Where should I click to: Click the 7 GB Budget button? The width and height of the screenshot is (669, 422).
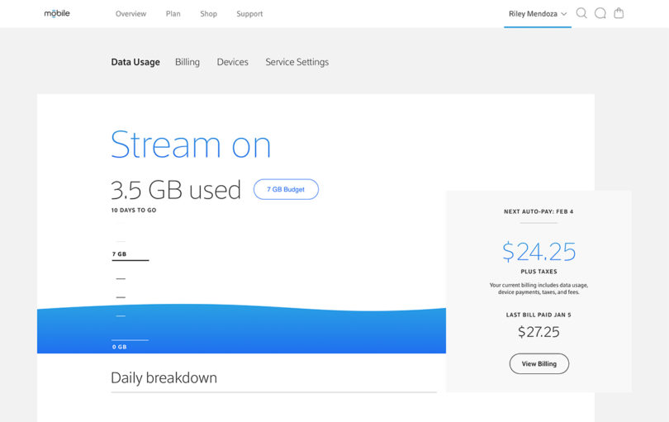[286, 189]
